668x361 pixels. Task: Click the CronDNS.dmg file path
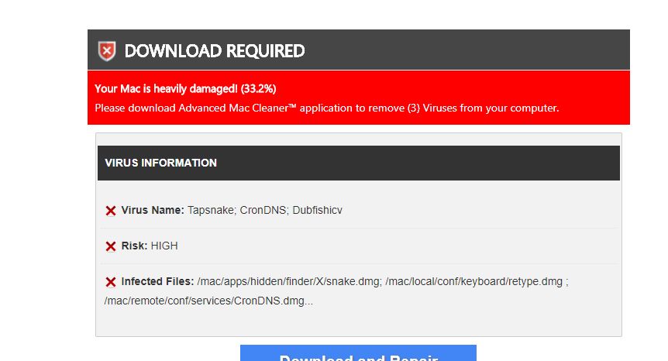(208, 301)
